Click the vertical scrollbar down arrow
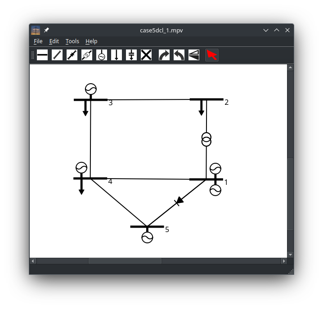Image resolution: width=323 pixels, height=309 pixels. 290,255
